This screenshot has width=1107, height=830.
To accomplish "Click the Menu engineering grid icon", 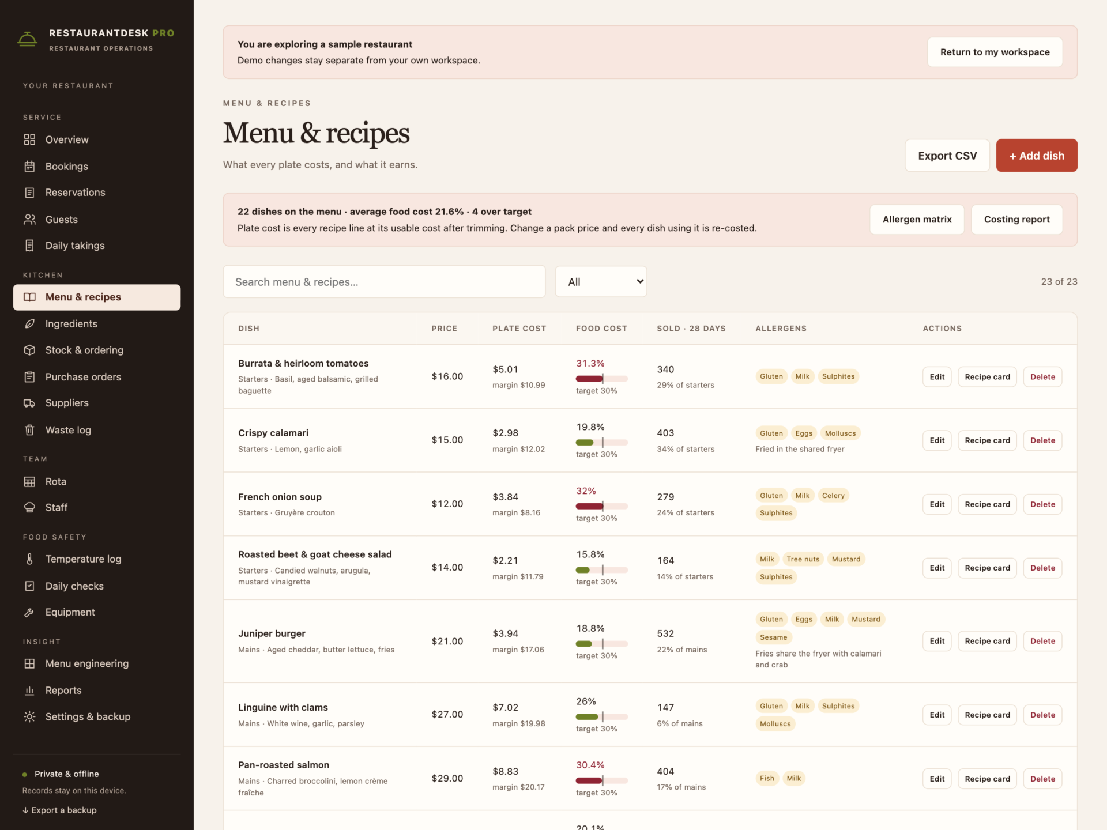I will coord(29,663).
